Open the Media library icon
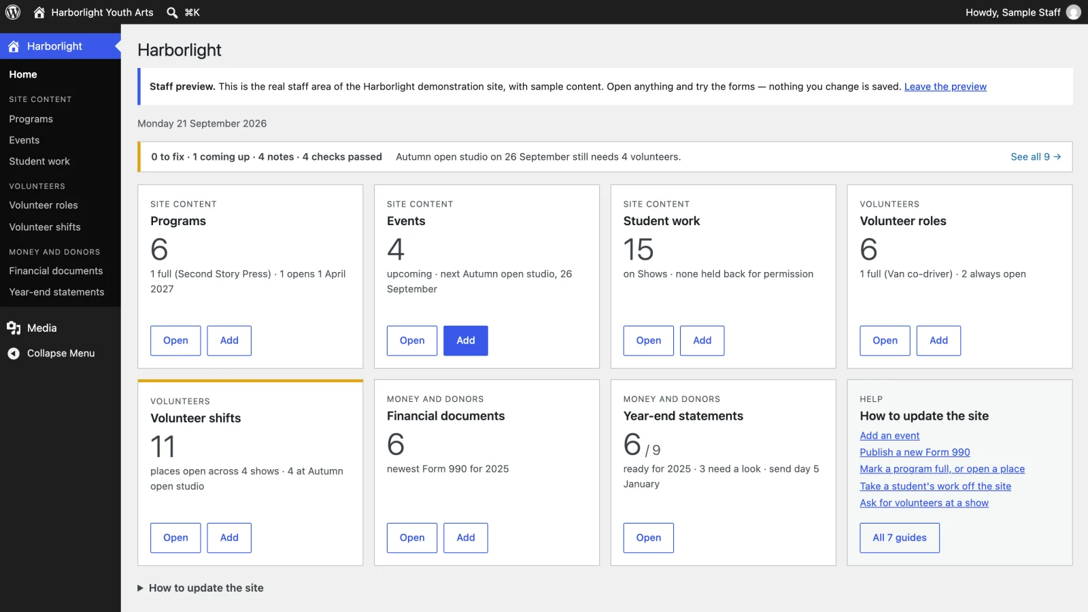Image resolution: width=1088 pixels, height=612 pixels. [14, 328]
